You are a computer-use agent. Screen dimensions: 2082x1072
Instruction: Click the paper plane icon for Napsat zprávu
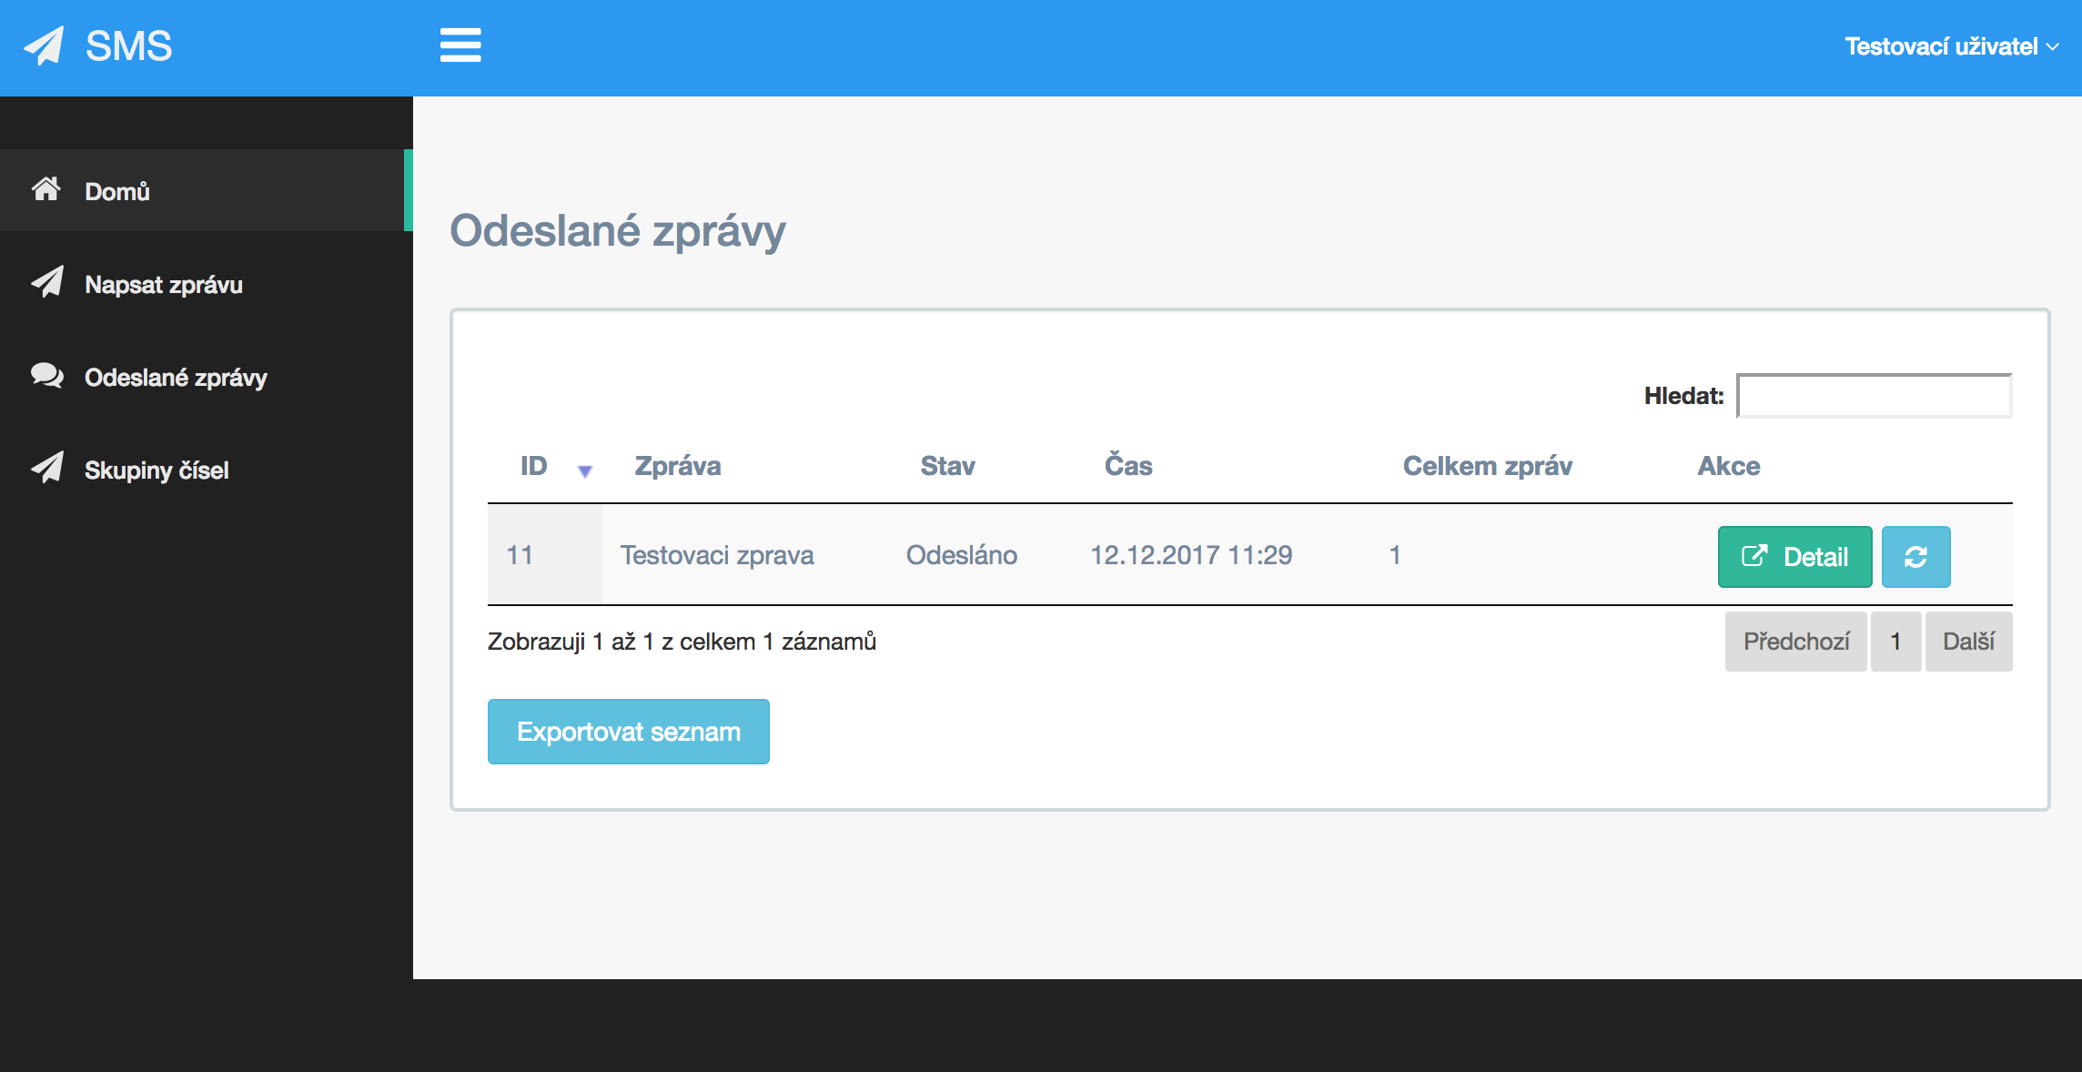click(47, 282)
